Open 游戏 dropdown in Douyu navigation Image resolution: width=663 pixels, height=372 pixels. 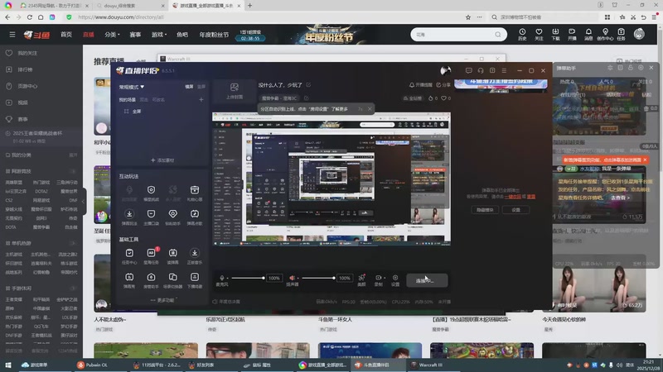pos(159,35)
